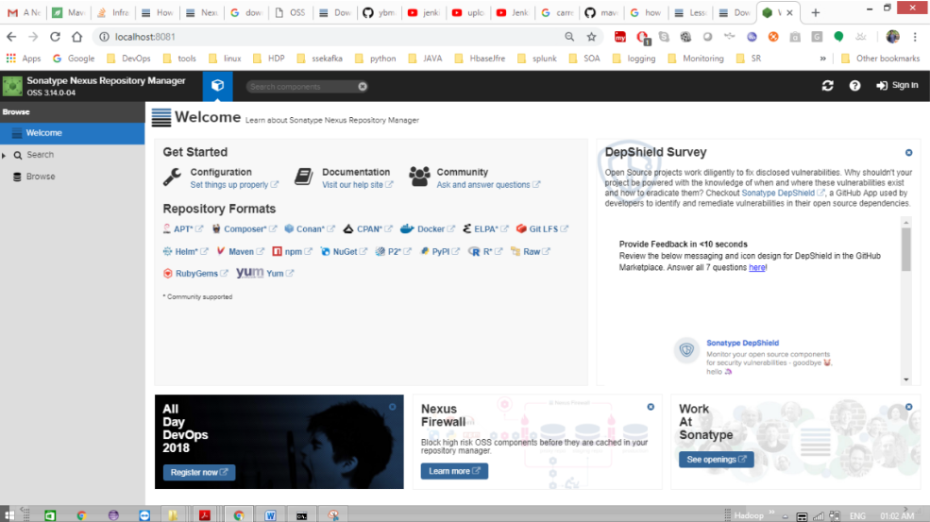
Task: Click the See openings button
Action: pos(717,459)
